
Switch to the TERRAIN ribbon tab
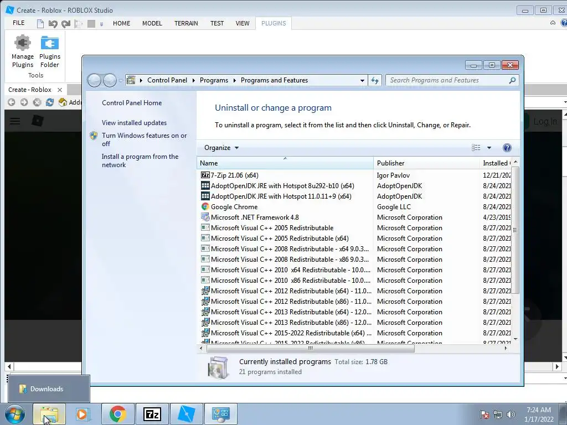pos(186,23)
